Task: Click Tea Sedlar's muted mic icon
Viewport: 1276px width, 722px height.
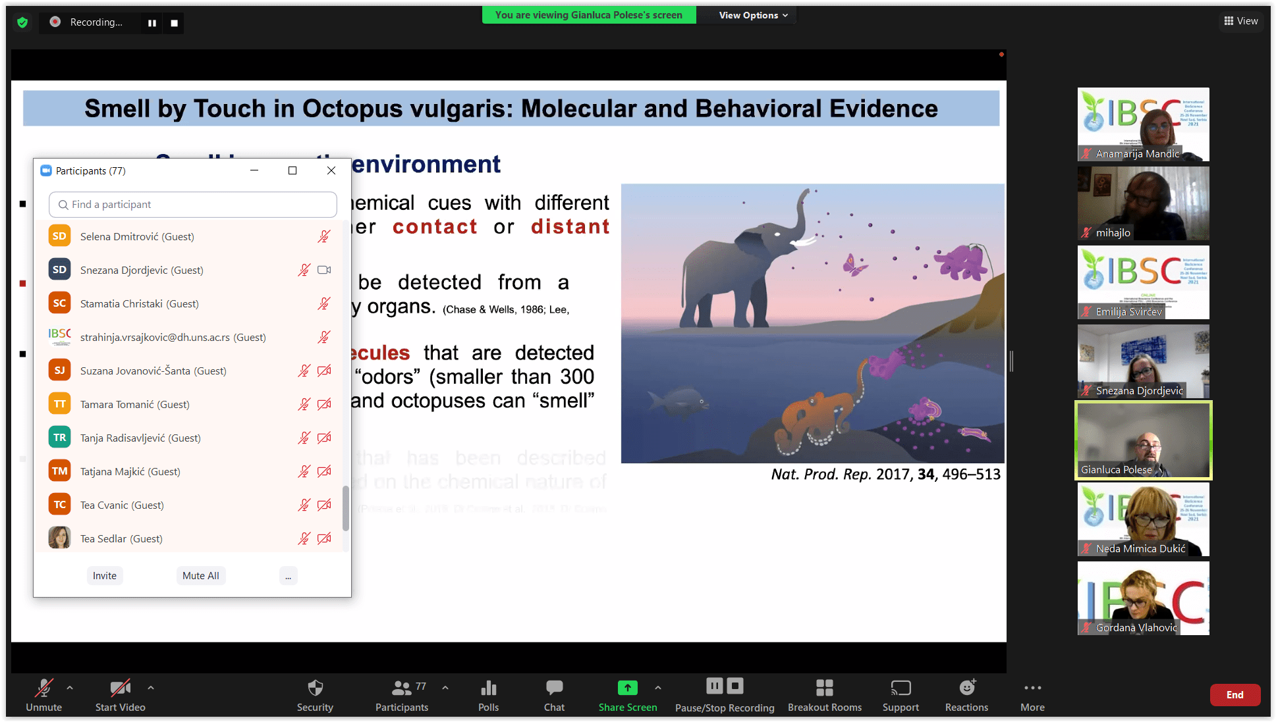Action: [304, 538]
